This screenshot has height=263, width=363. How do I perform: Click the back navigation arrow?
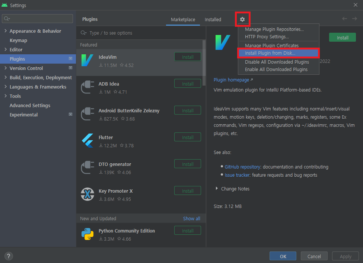[344, 19]
